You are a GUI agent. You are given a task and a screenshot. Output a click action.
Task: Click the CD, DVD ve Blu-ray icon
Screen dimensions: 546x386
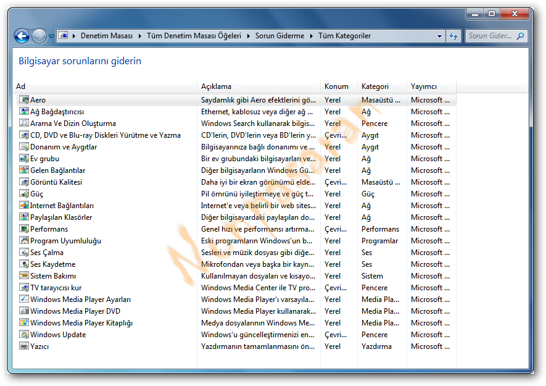(x=23, y=135)
